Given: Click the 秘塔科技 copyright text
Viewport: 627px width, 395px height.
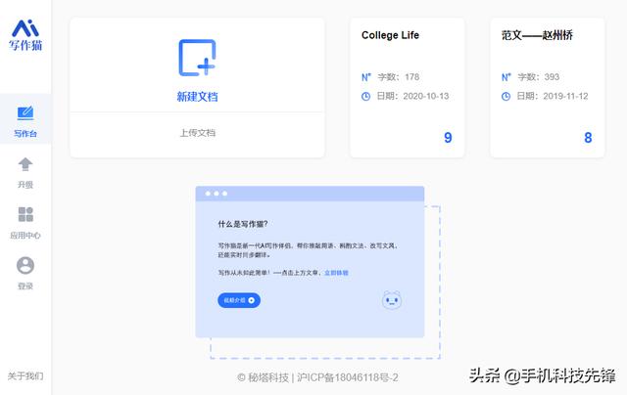Looking at the screenshot, I should pos(263,377).
